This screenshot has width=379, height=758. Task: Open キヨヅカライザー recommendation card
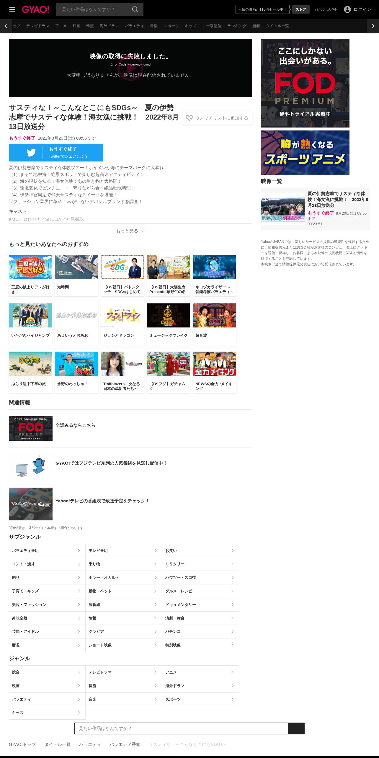coord(215,274)
